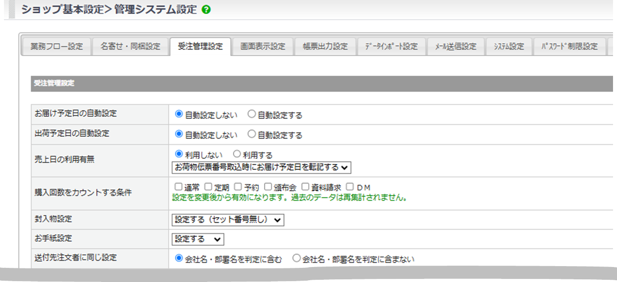Select the 受注管理設定 tab
This screenshot has width=617, height=282.
200,46
